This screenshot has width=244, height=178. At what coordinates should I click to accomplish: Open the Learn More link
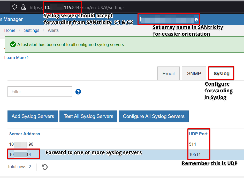[x=16, y=57]
